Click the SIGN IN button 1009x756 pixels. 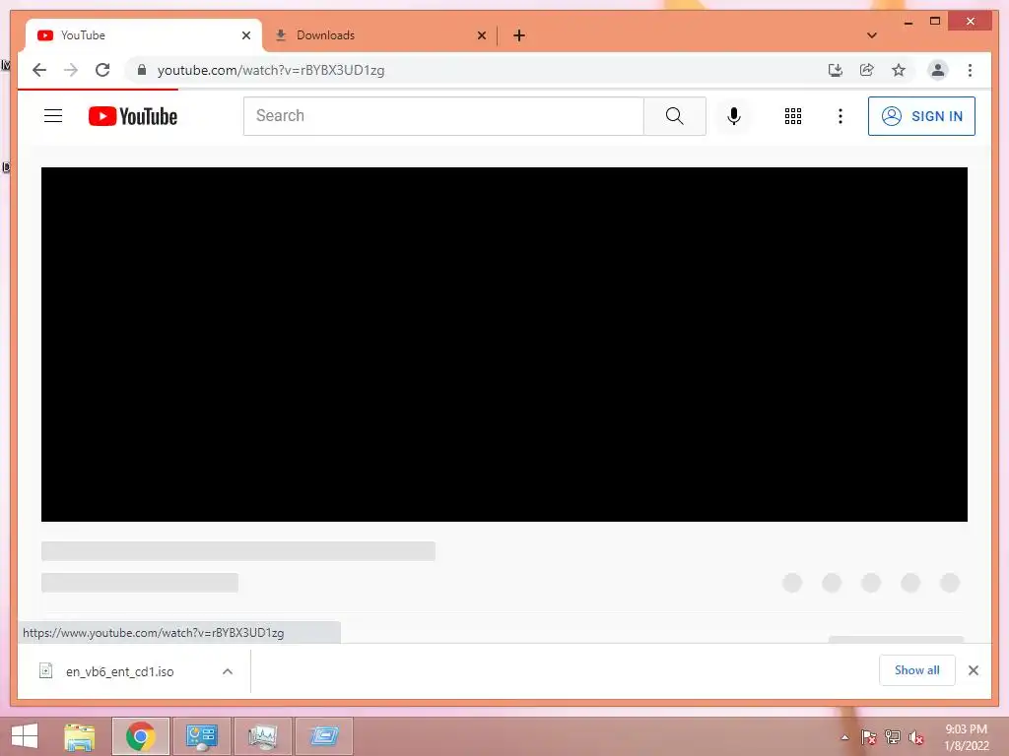pos(921,116)
